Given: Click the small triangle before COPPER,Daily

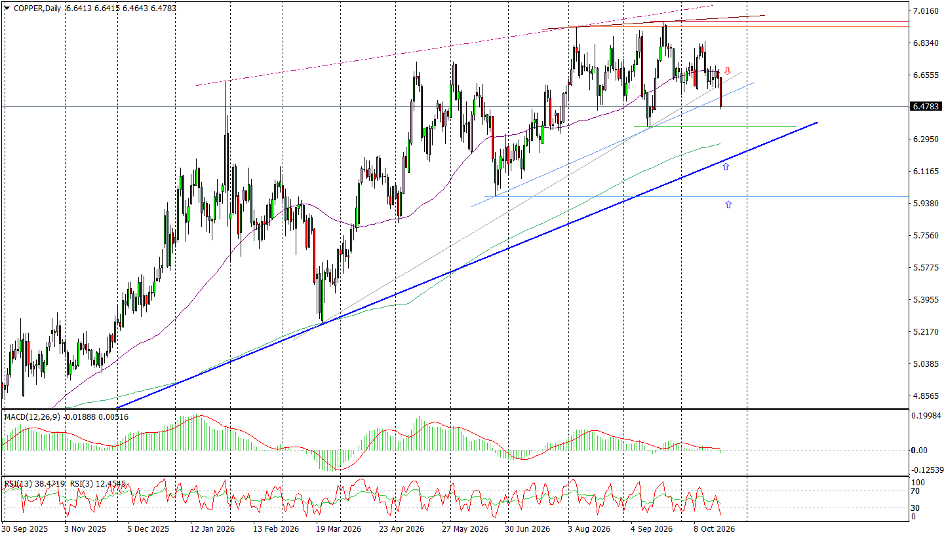Looking at the screenshot, I should coord(7,7).
